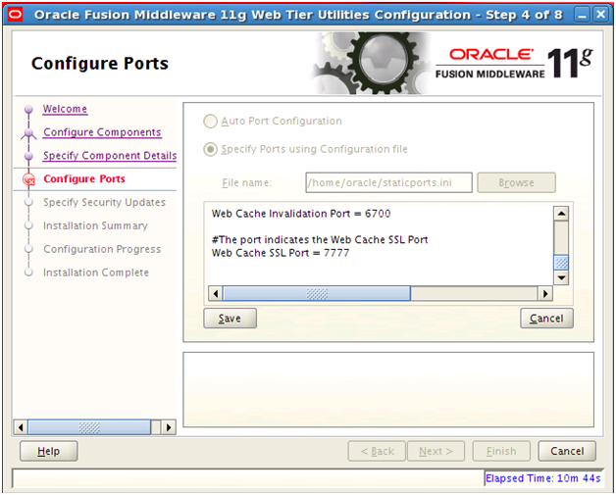Click the Specify Component Details step bullet
Screen dimensions: 616x495
(x=28, y=156)
